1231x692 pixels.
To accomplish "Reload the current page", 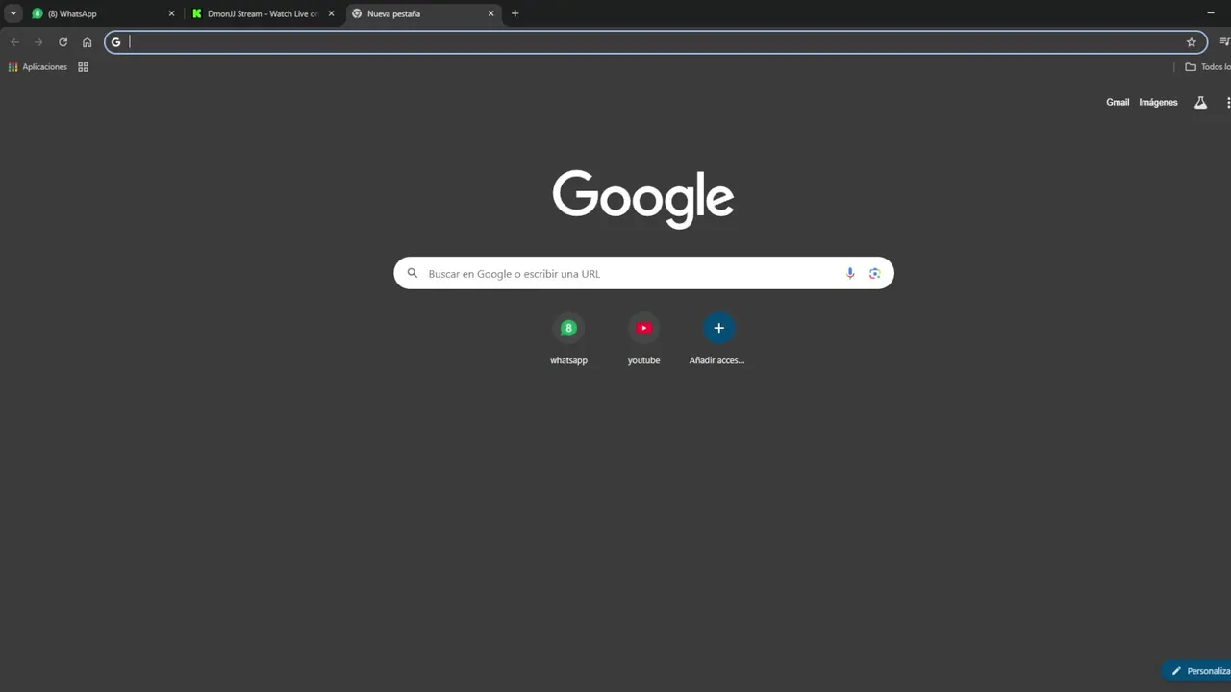I will [x=63, y=42].
